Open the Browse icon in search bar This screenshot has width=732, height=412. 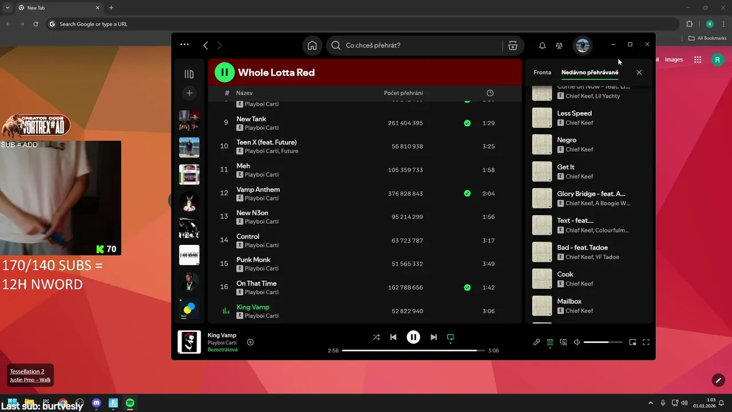click(512, 46)
